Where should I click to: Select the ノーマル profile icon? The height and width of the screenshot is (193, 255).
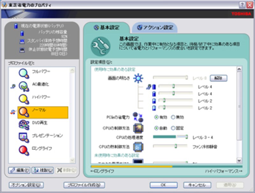click(24, 111)
